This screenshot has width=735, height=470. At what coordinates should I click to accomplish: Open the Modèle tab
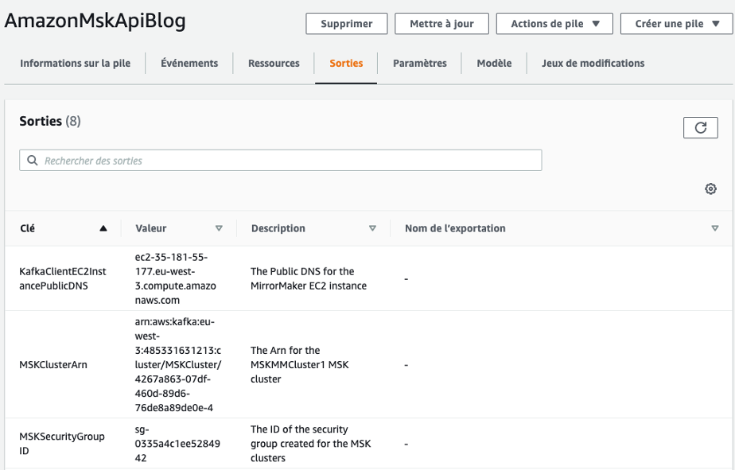(x=494, y=64)
